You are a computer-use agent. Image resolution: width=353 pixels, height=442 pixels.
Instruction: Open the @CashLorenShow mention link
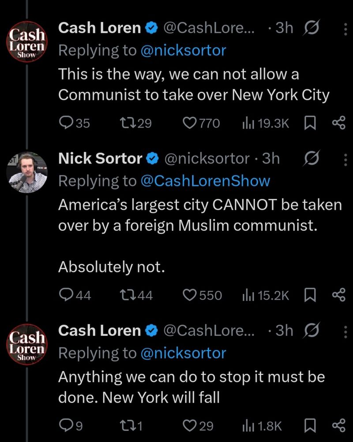[x=205, y=181]
